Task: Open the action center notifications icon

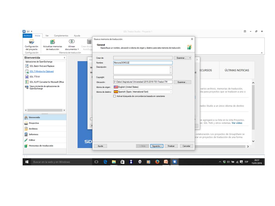Action: (x=241, y=162)
